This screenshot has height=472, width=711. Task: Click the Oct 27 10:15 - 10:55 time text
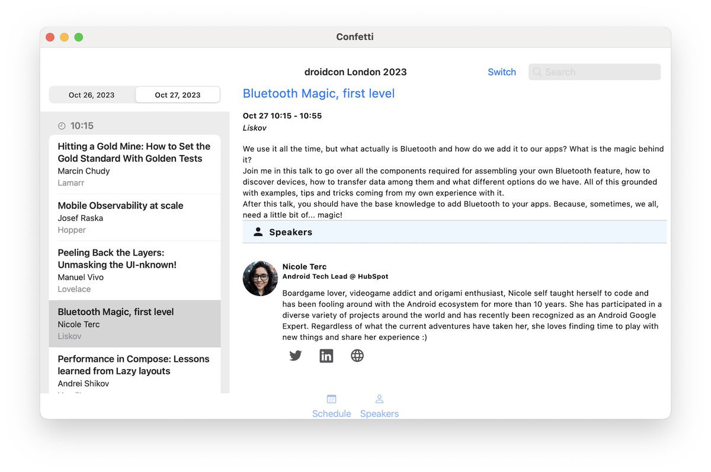(282, 116)
